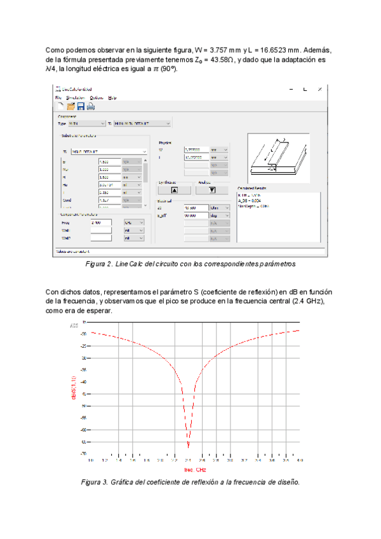Expand the component ID dropdown beside Type
Screen dimensions: 381x539
click(142, 123)
